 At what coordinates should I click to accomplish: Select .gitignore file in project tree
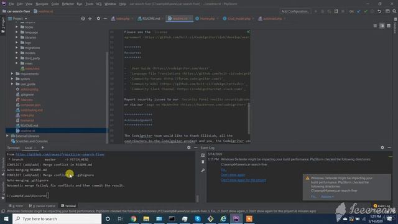27,95
